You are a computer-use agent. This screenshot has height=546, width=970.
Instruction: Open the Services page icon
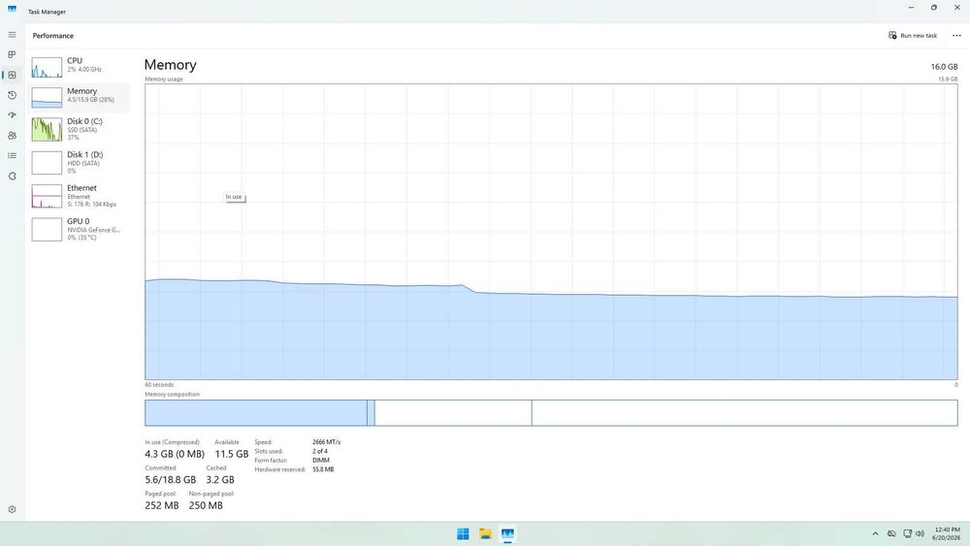tap(12, 177)
